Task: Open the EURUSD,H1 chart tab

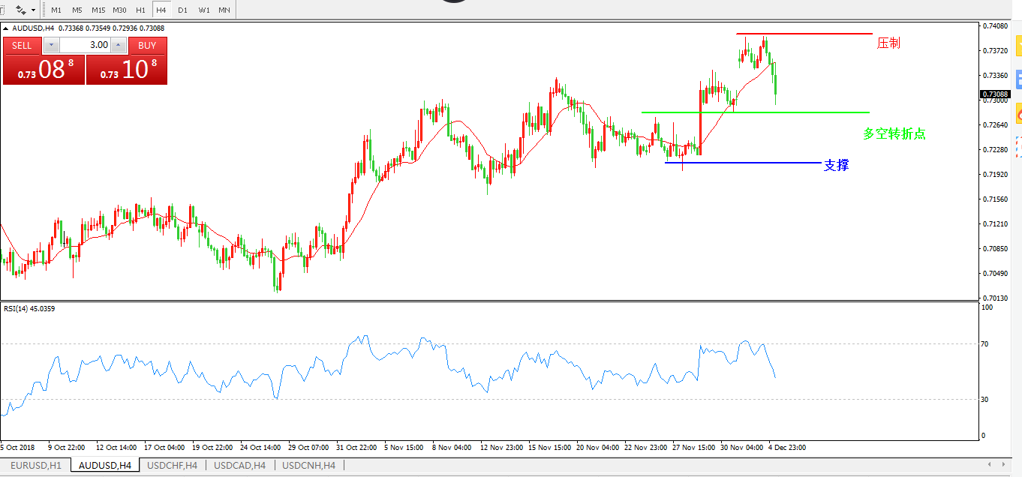Action: pyautogui.click(x=36, y=466)
